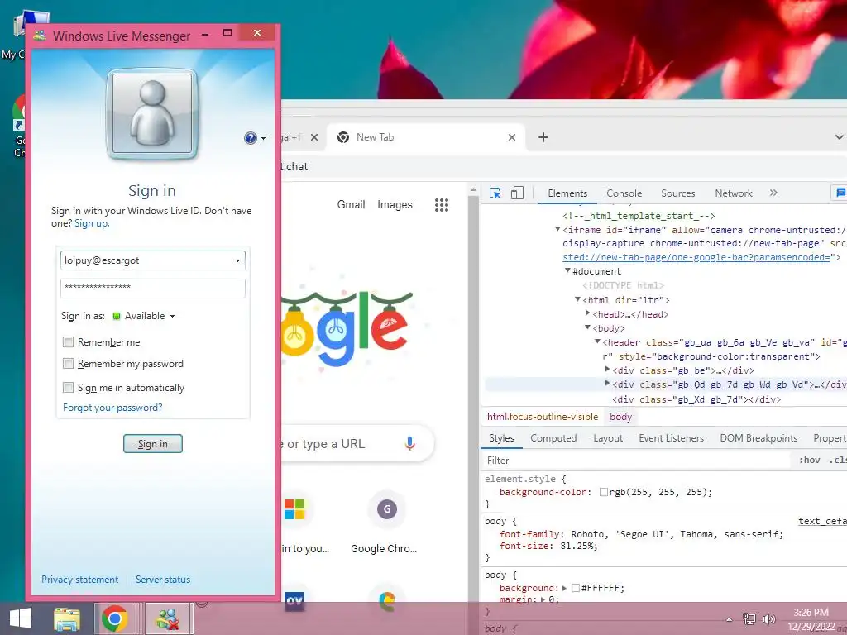Collapse the html dir="ltr" node
847x635 pixels.
[577, 299]
